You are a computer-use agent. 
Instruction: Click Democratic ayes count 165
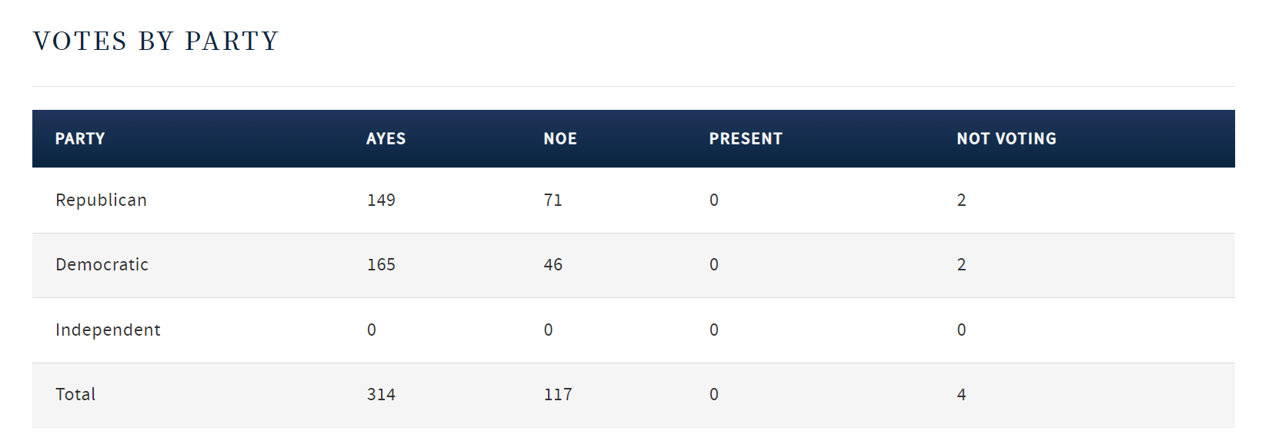tap(381, 265)
